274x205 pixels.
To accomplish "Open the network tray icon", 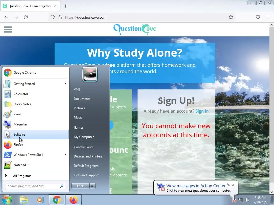I will [241, 200].
